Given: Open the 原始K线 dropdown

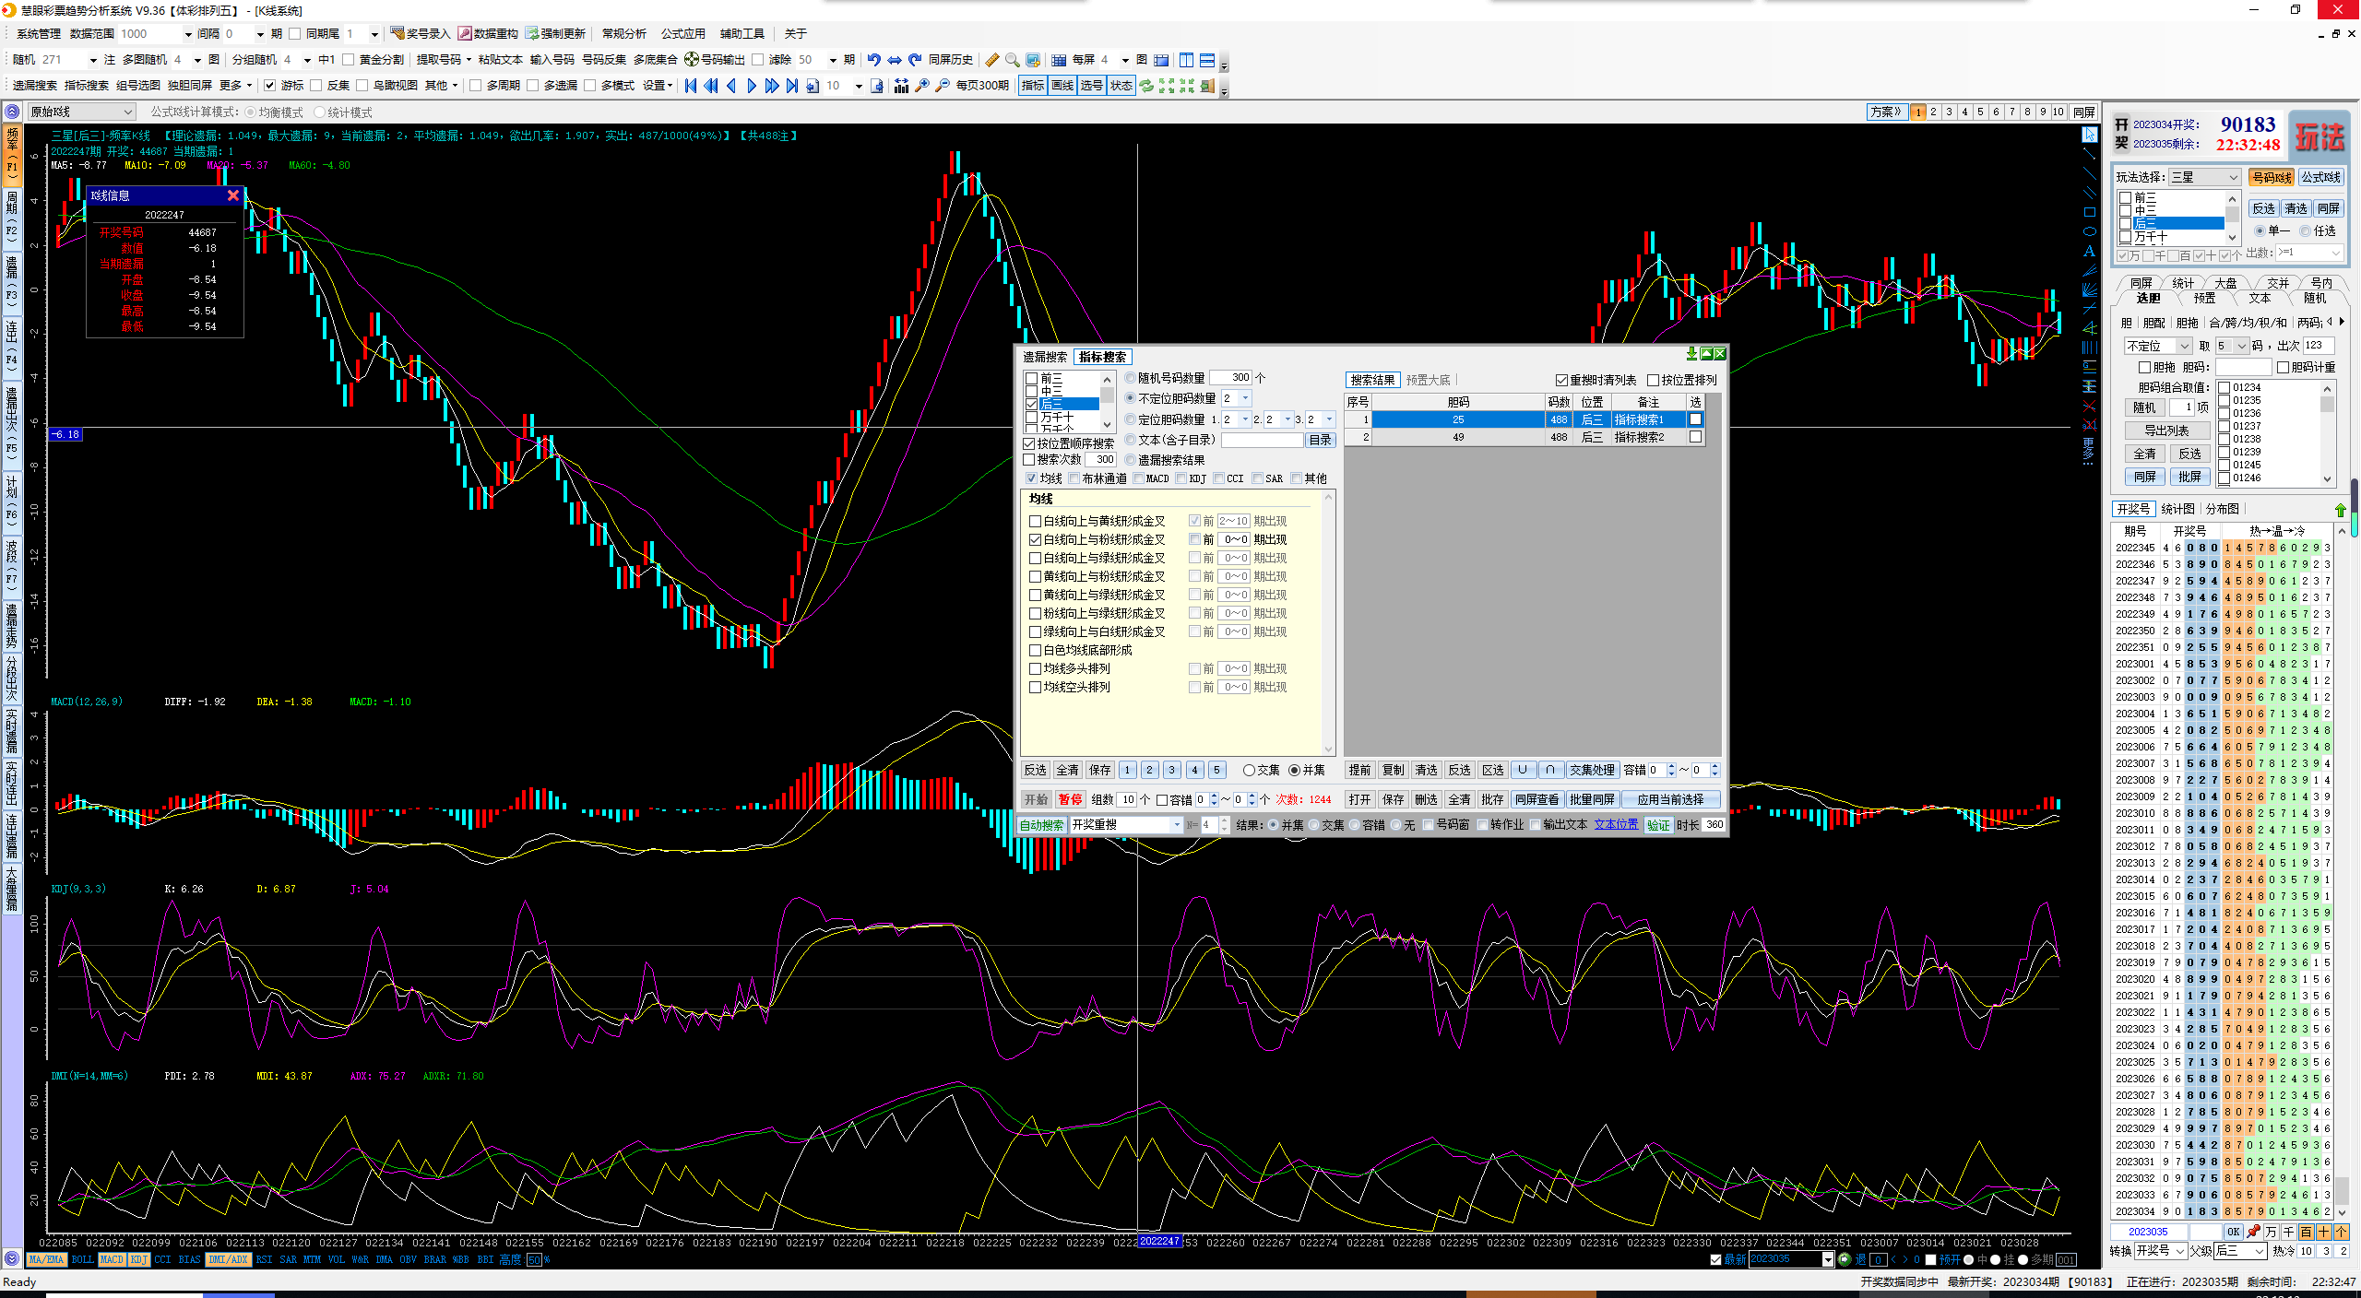Looking at the screenshot, I should pyautogui.click(x=129, y=112).
